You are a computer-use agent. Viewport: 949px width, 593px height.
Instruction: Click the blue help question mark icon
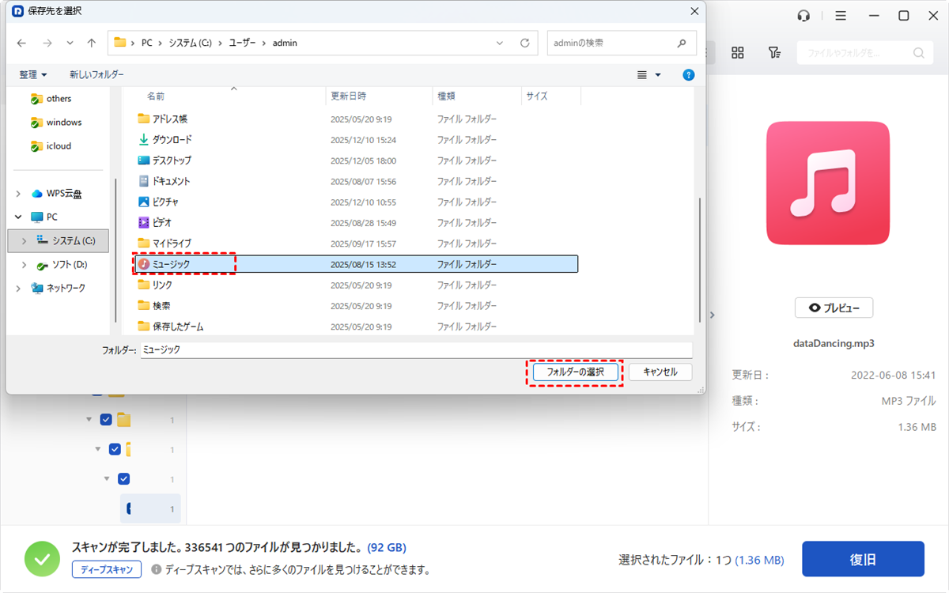(688, 74)
